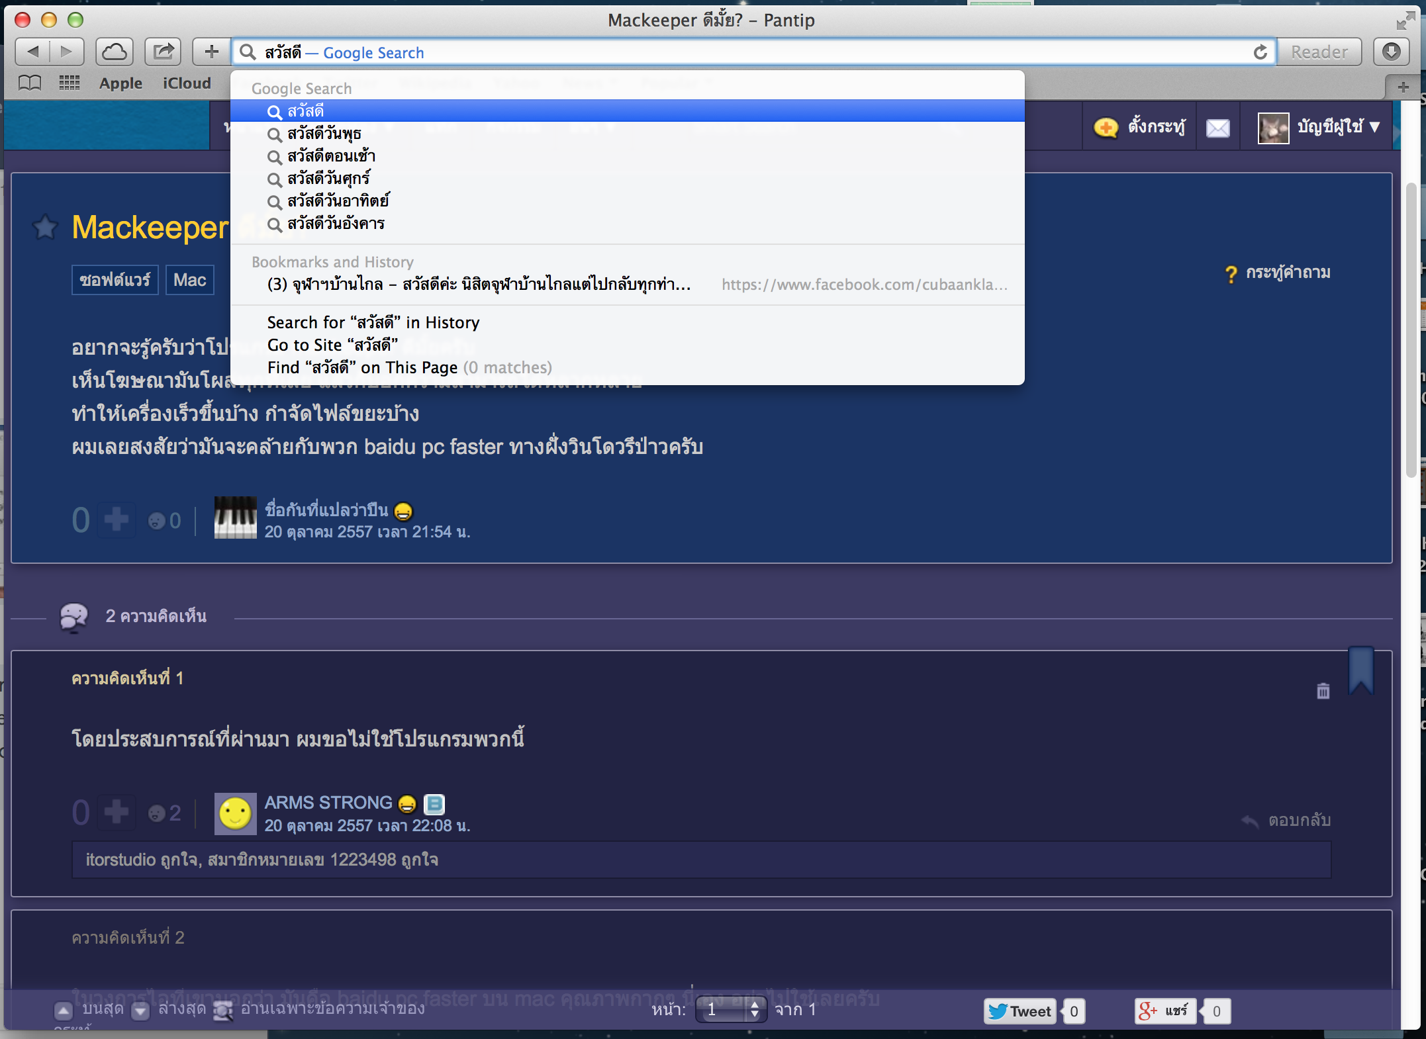Select the highlighted สวัสดี search suggestion
The image size is (1426, 1039).
tap(627, 111)
